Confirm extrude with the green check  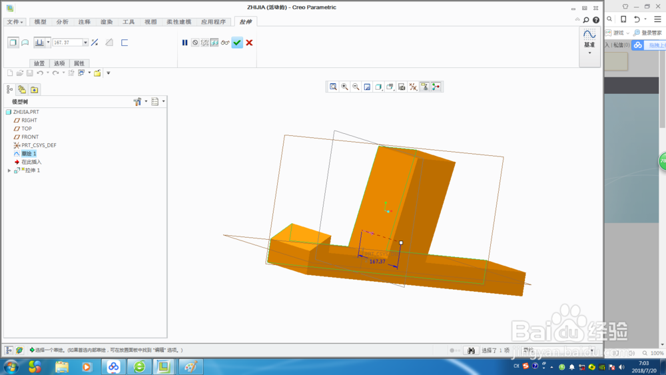tap(237, 43)
